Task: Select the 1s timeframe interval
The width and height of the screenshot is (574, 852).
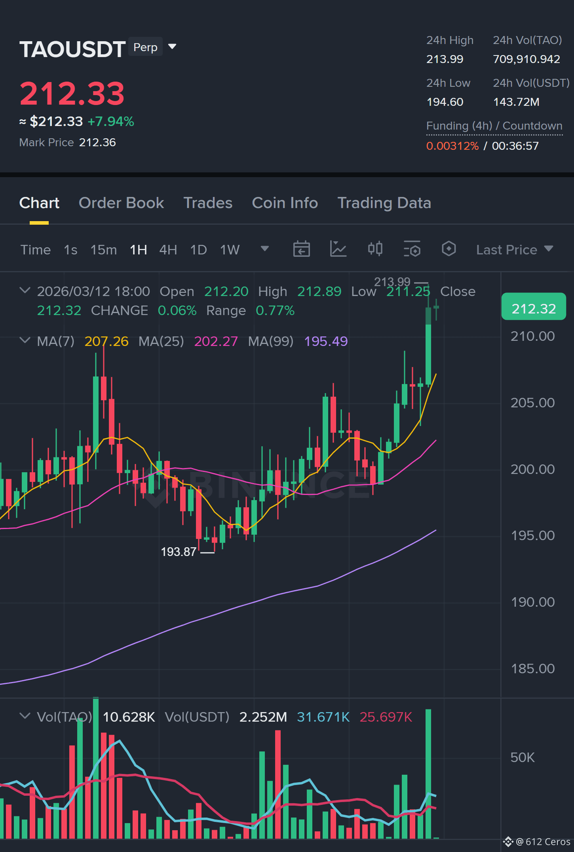Action: [70, 250]
